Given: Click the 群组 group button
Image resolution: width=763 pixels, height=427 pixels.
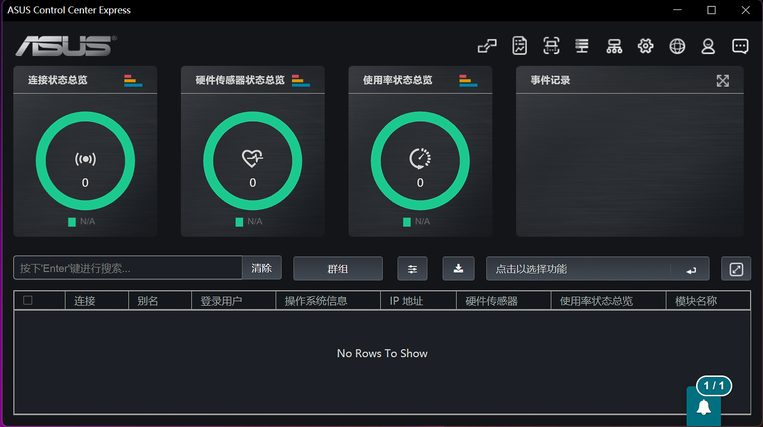Looking at the screenshot, I should click(338, 268).
